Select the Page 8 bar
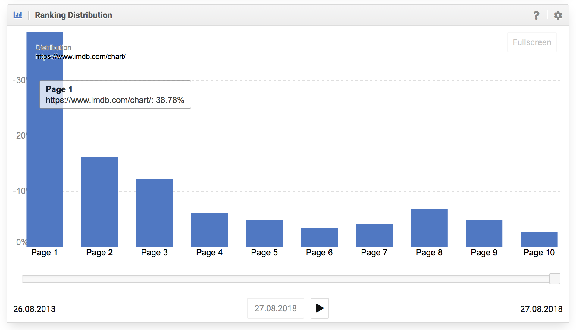 pyautogui.click(x=429, y=228)
